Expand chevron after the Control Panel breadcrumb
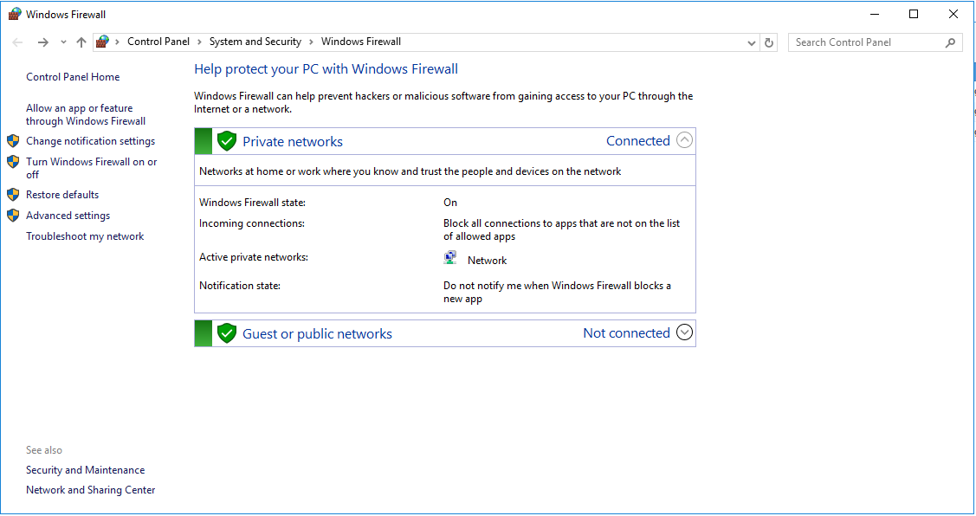Viewport: 976px width, 516px height. pos(199,42)
